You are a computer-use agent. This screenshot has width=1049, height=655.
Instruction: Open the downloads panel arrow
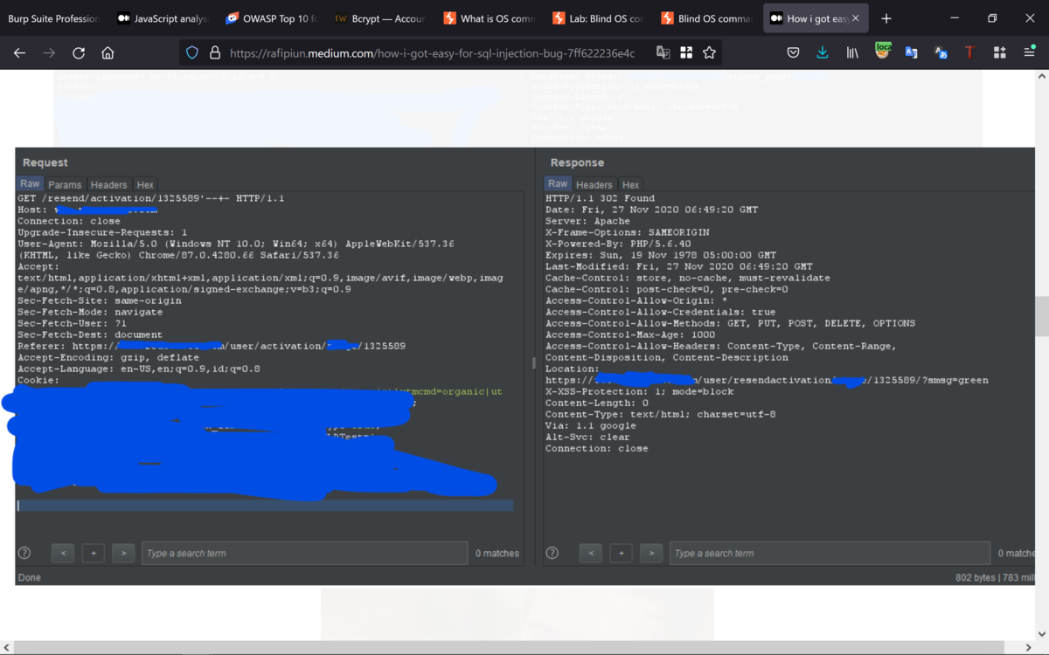pyautogui.click(x=823, y=53)
